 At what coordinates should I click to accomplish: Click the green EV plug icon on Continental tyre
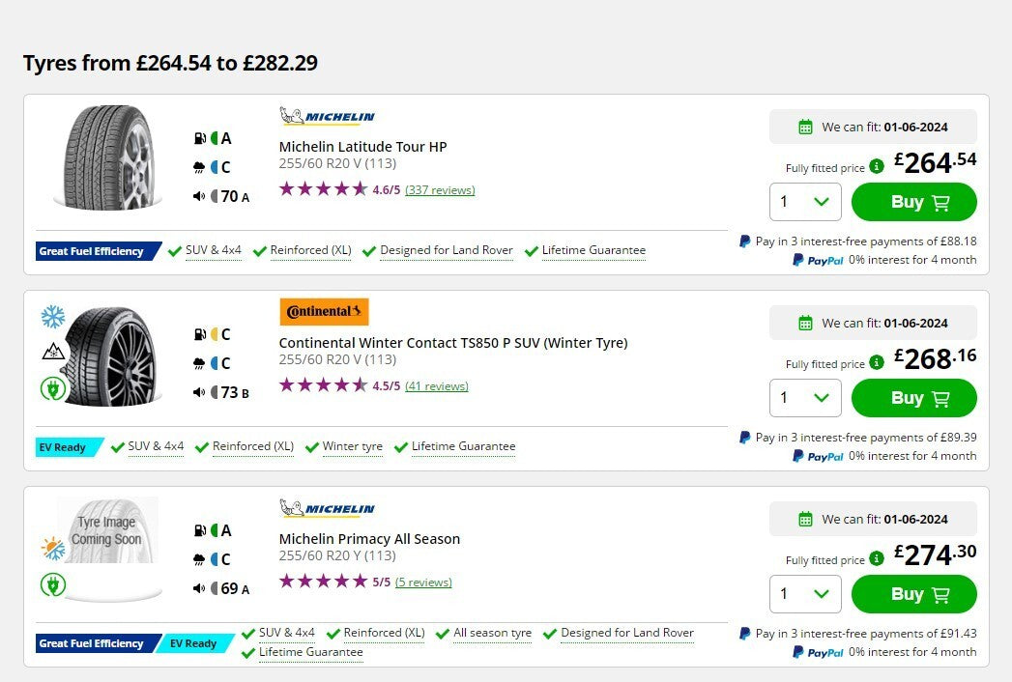[x=52, y=388]
